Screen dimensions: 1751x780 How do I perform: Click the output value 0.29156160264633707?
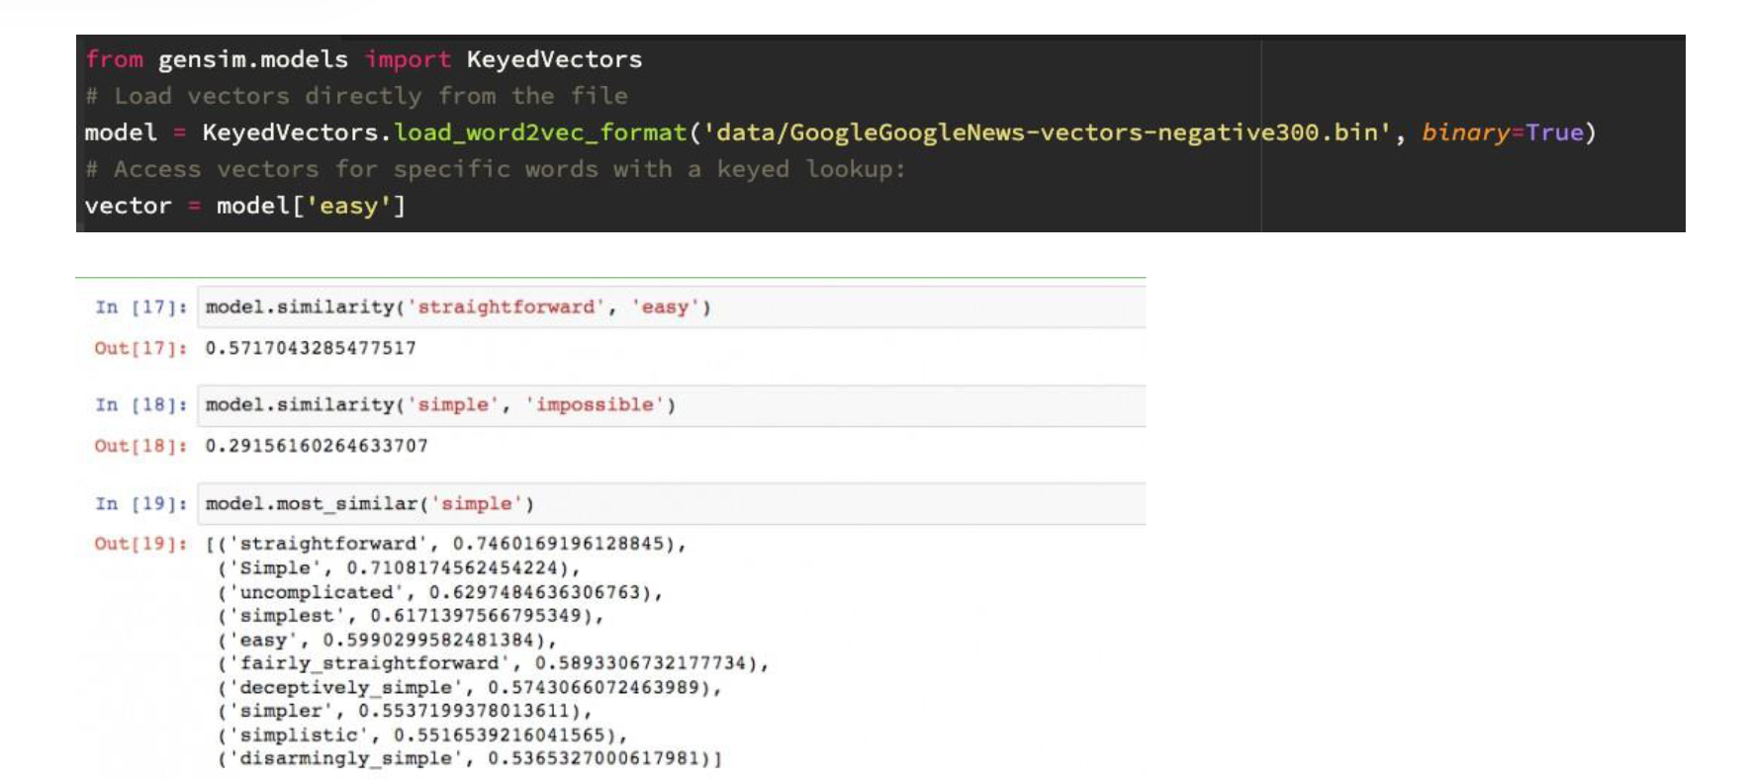click(317, 446)
